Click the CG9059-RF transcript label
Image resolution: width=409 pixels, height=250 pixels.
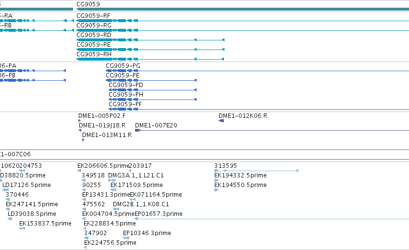click(93, 16)
